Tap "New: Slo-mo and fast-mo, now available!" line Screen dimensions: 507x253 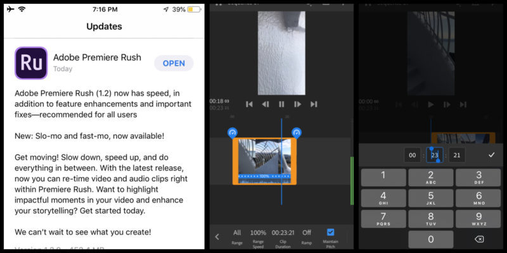point(89,136)
